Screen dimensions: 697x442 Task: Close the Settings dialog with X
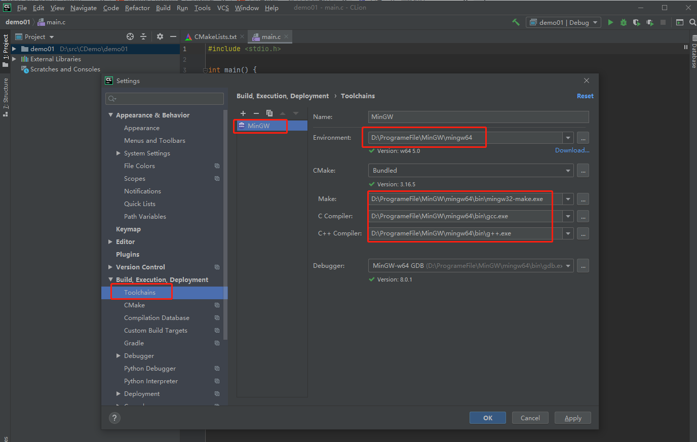(x=587, y=81)
